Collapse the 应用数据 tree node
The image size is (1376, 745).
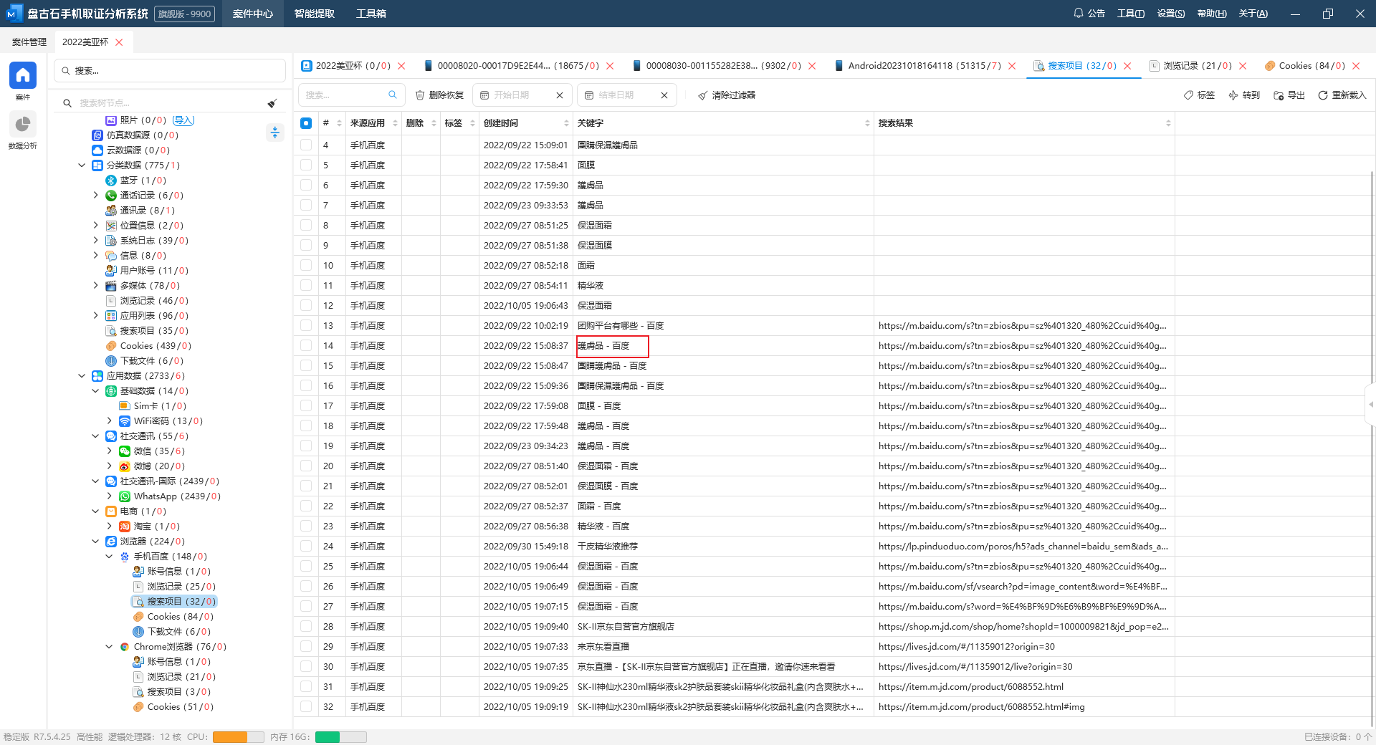pyautogui.click(x=82, y=376)
